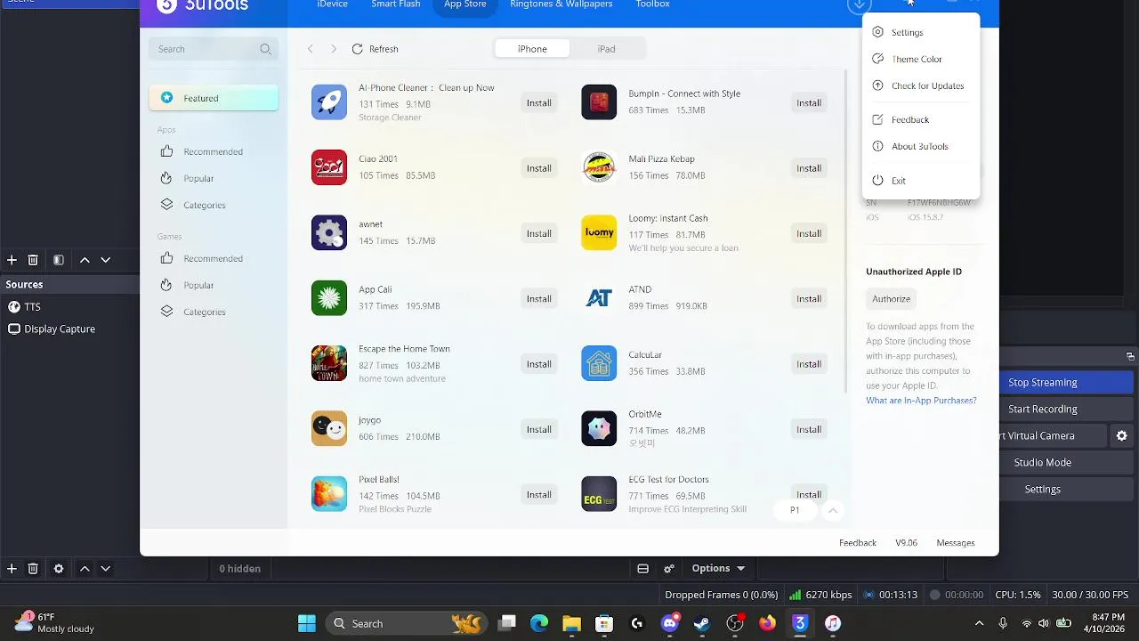The image size is (1139, 641).
Task: Open Steam from the taskbar
Action: 702,623
